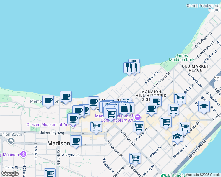Click the OLD MARKET PLACE neighborhood label
Screen dimensions: 221x177
(196, 68)
